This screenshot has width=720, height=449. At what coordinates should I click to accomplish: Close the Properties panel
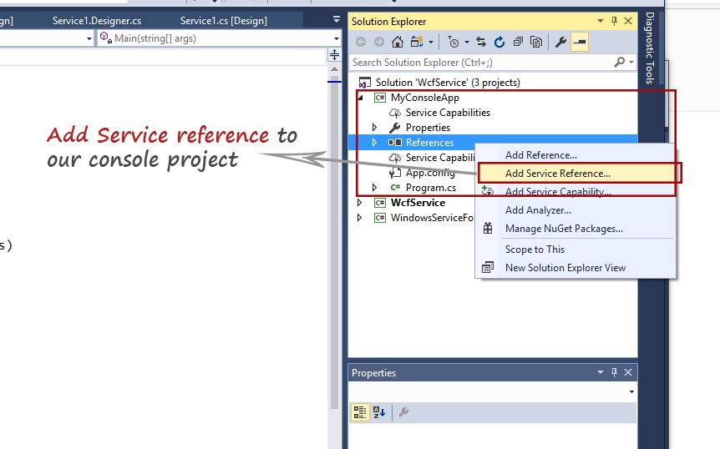click(x=628, y=372)
